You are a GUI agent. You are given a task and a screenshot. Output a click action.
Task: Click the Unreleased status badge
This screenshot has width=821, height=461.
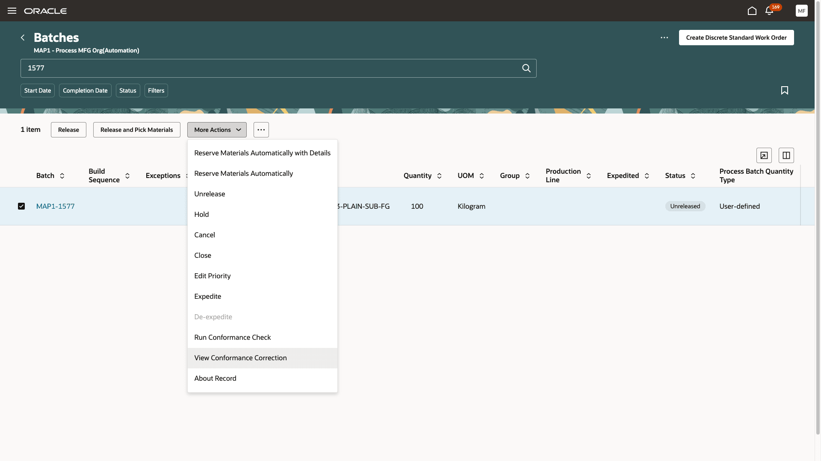coord(685,206)
